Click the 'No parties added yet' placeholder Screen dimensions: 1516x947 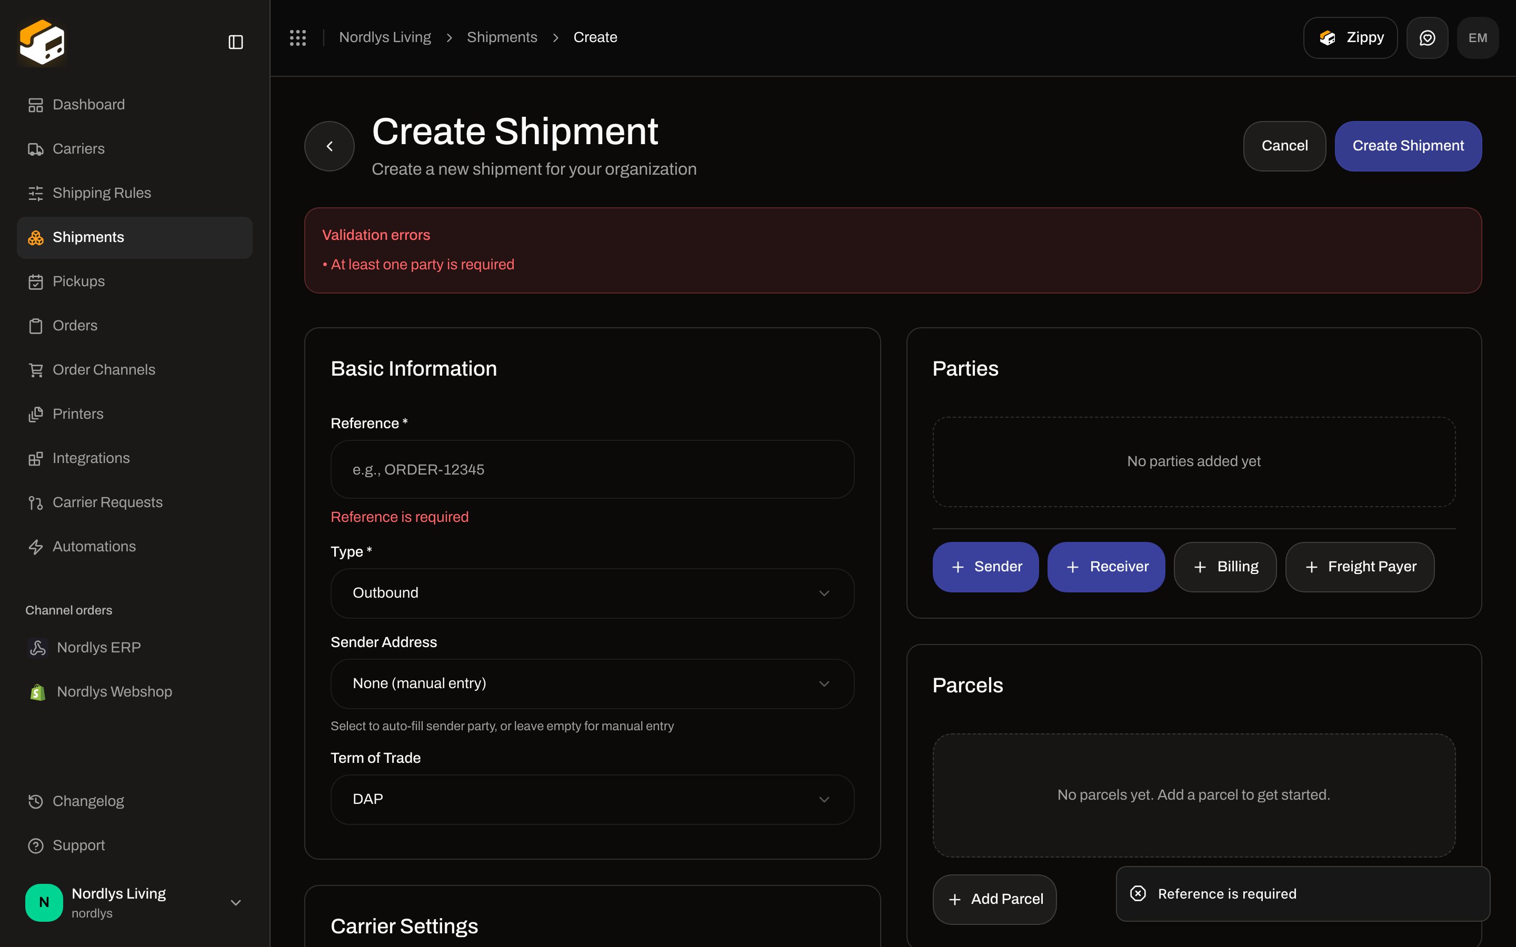[1193, 461]
